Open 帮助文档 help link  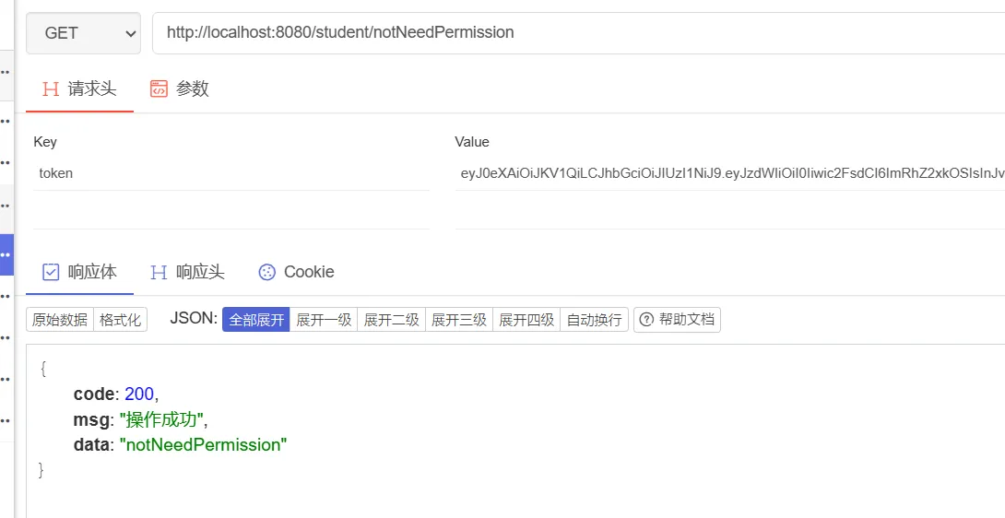click(x=677, y=320)
